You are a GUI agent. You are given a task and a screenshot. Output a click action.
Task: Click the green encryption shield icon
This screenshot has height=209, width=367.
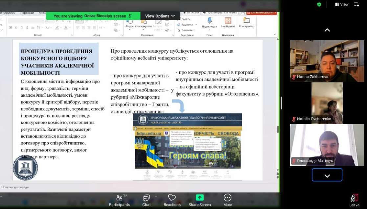(x=319, y=4)
